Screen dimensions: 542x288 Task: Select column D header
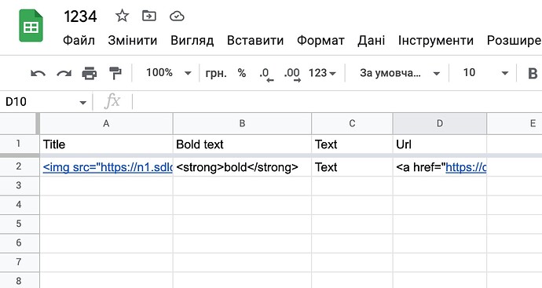click(x=440, y=124)
